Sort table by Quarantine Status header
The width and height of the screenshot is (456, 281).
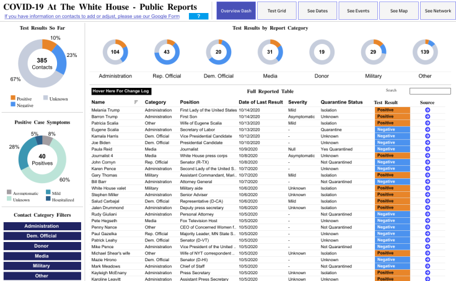[341, 102]
